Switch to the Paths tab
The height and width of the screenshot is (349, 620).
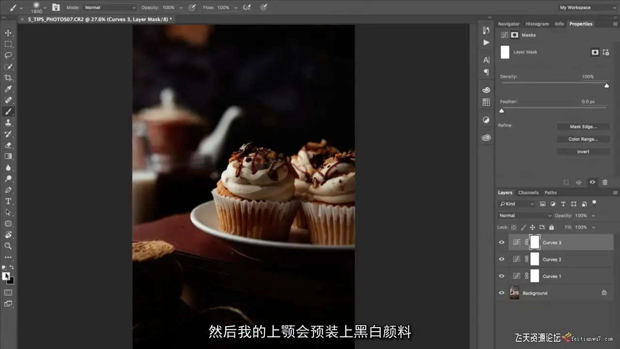click(551, 192)
